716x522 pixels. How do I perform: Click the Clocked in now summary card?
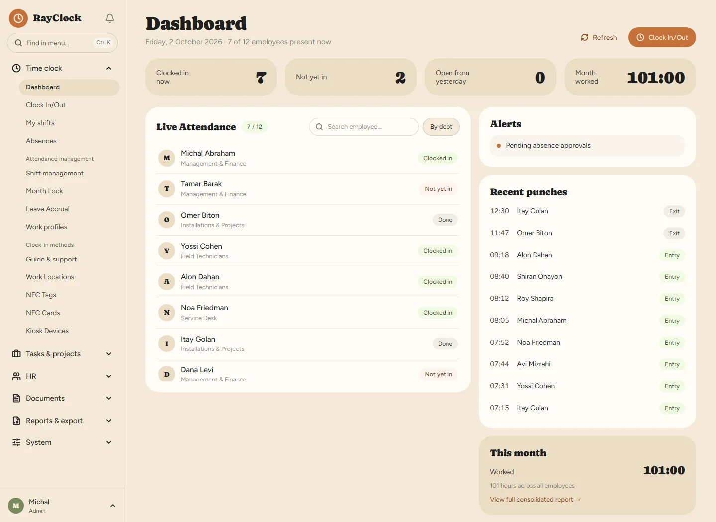[211, 77]
